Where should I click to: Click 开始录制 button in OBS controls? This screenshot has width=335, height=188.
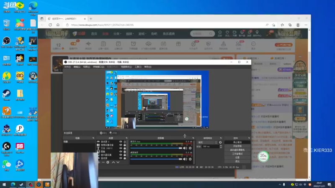click(x=237, y=146)
